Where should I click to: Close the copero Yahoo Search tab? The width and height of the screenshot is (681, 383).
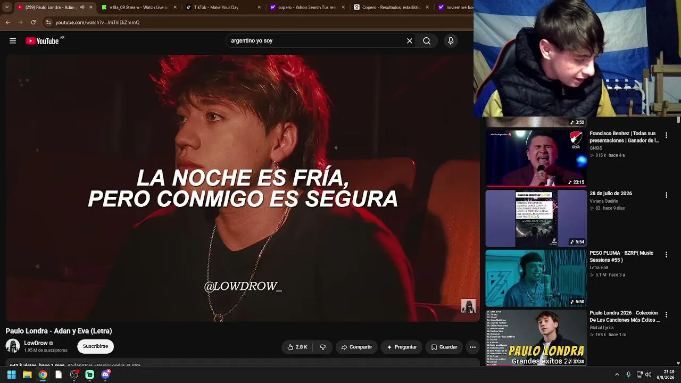pyautogui.click(x=343, y=7)
